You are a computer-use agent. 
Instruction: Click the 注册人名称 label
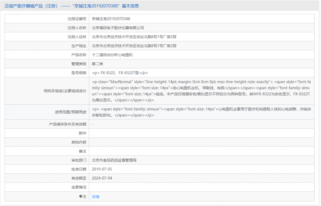[77, 28]
